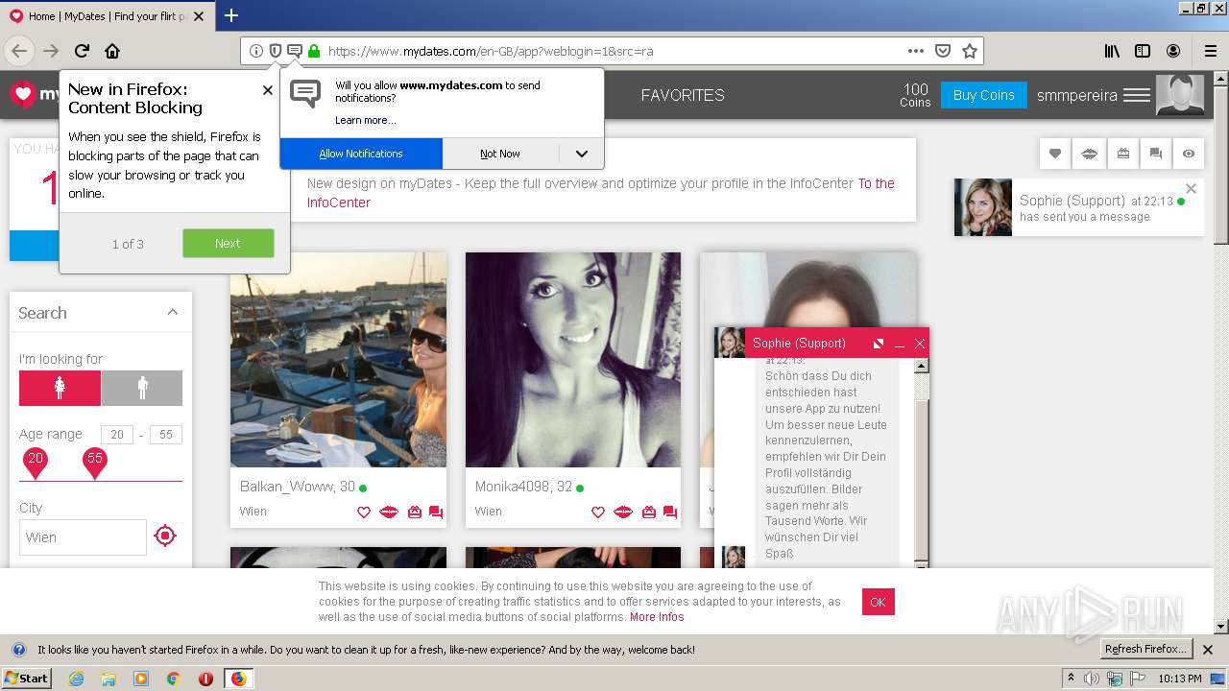The height and width of the screenshot is (691, 1229).
Task: Show received kisses lips filter icon
Action: coord(1090,154)
